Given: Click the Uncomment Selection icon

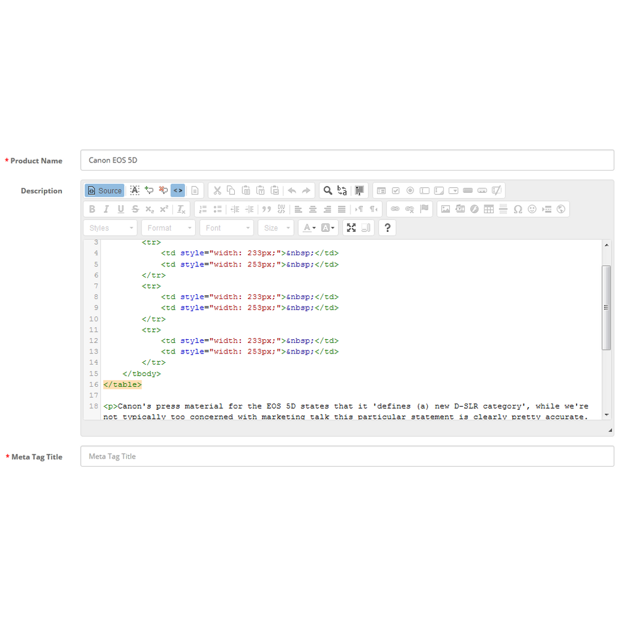Looking at the screenshot, I should pos(163,191).
